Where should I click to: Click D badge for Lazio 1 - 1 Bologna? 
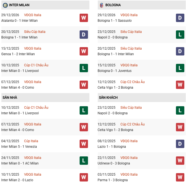point(180,144)
